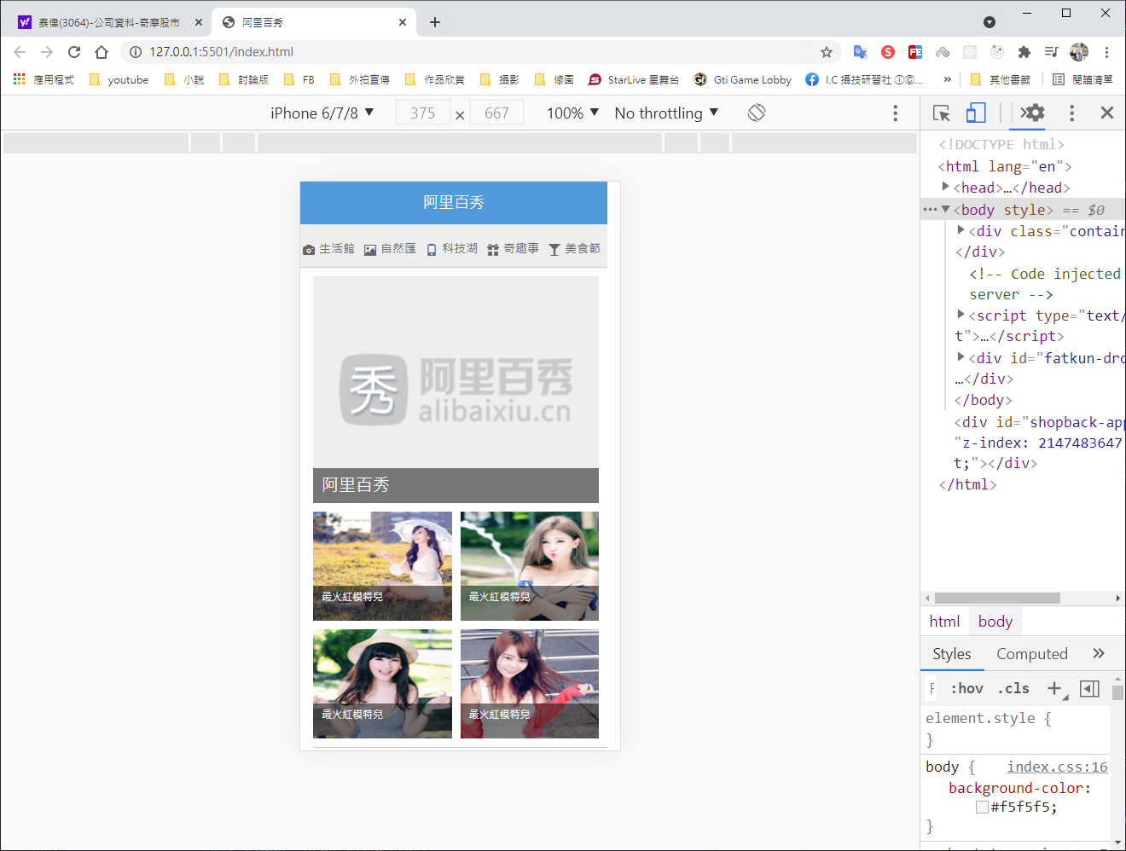
Task: Show the computed styles sidebar icon
Action: [1089, 688]
